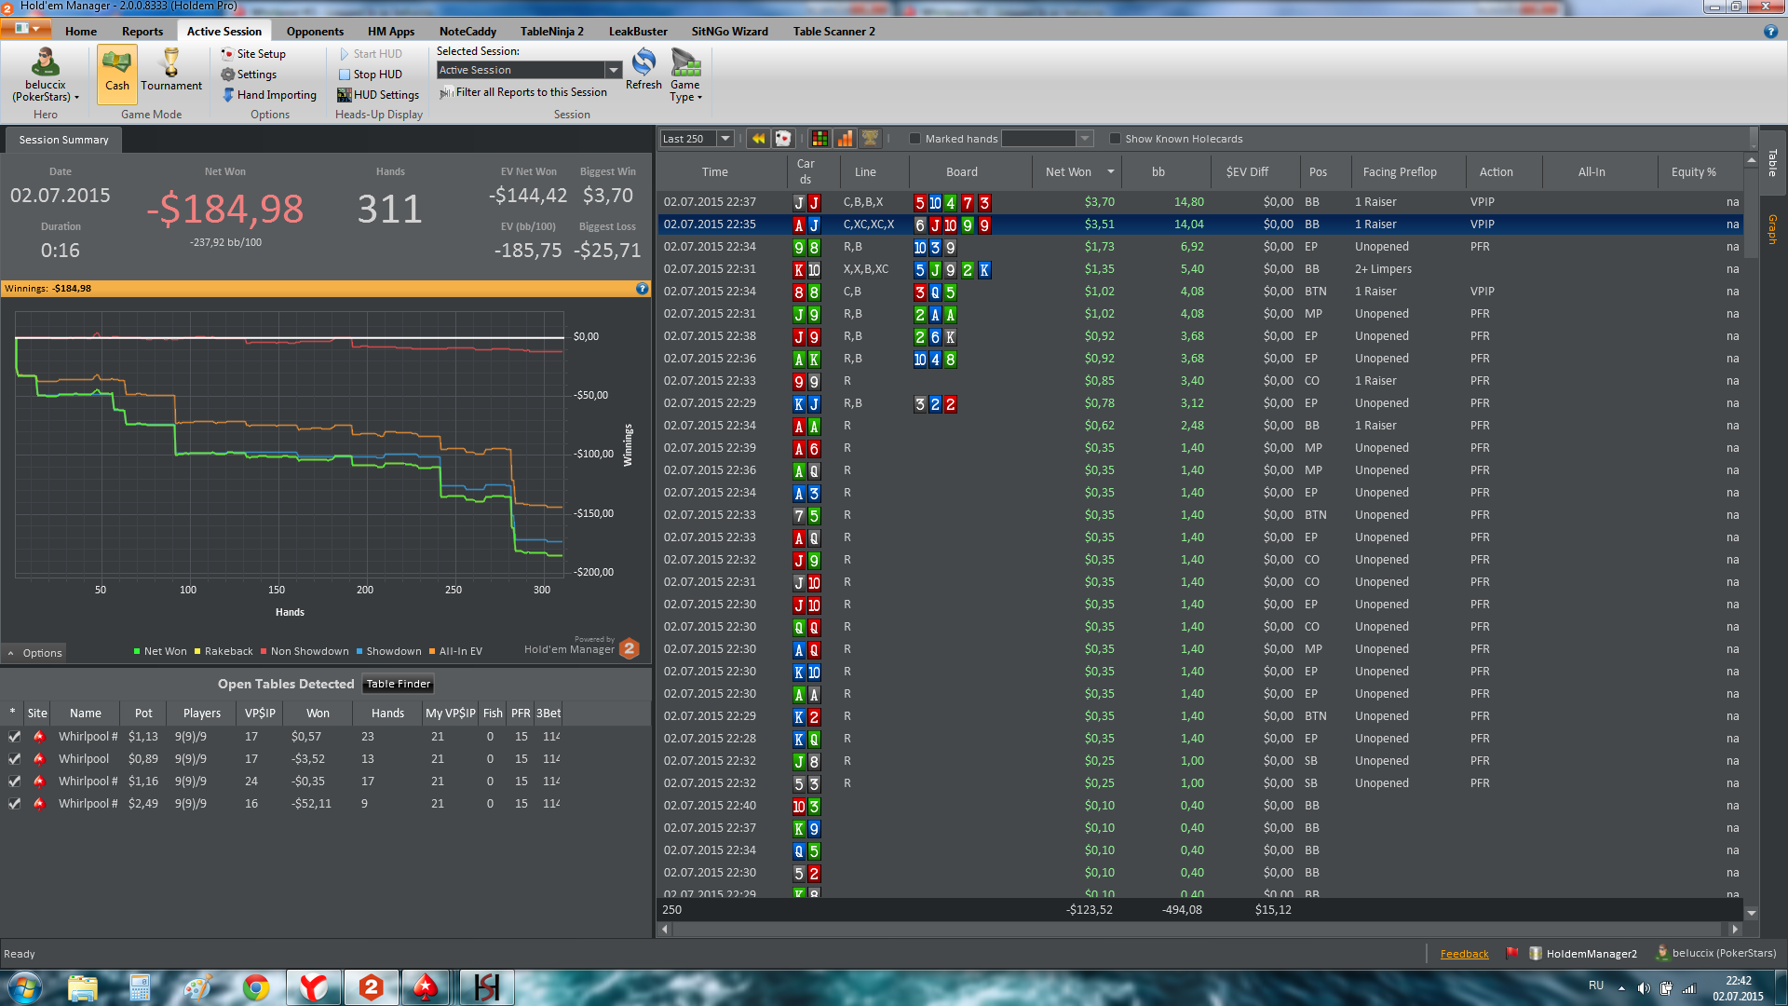Toggle Show Known Holecards checkbox
Viewport: 1788px width, 1006px height.
(1115, 139)
